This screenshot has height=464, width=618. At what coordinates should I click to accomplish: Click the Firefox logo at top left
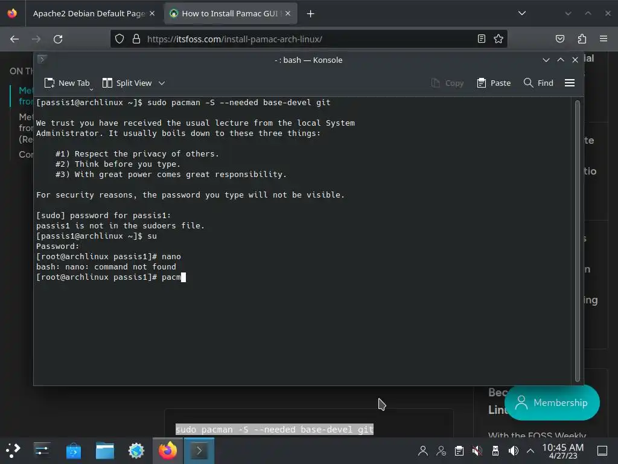(x=12, y=13)
